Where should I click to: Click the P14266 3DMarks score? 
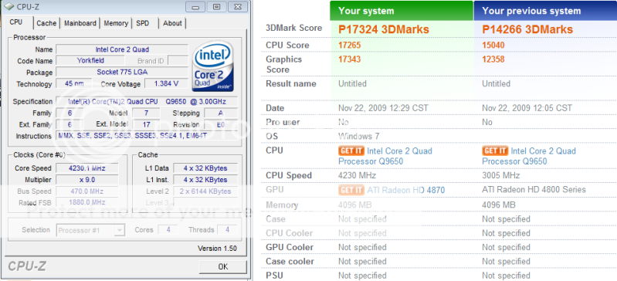527,29
